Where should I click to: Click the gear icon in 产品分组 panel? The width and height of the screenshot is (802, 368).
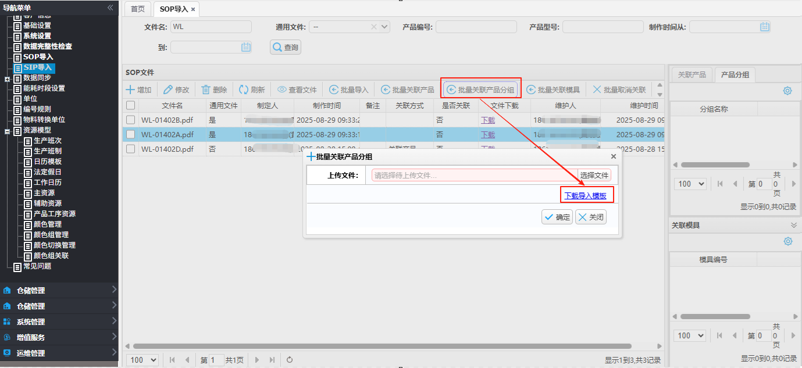pos(787,91)
